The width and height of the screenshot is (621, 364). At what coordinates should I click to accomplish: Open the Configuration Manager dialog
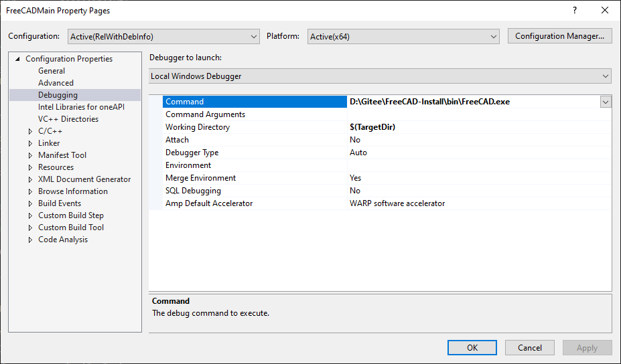(559, 36)
